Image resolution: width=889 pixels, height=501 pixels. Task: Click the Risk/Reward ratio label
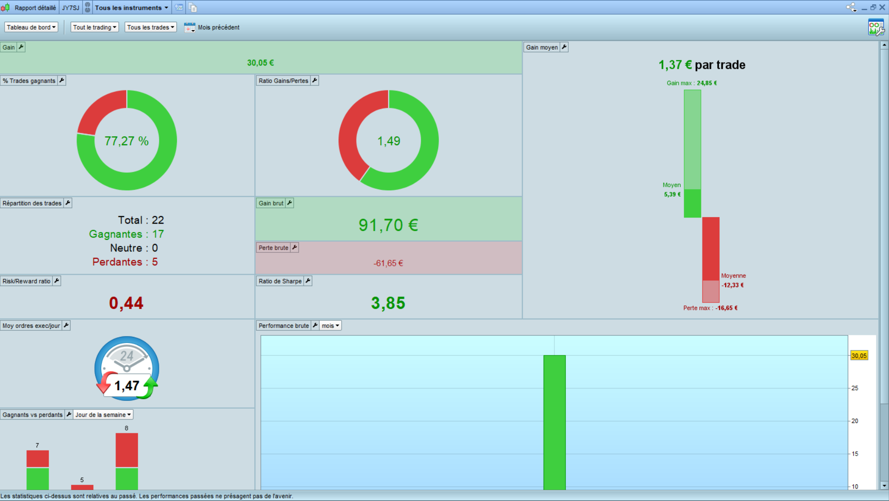(26, 281)
